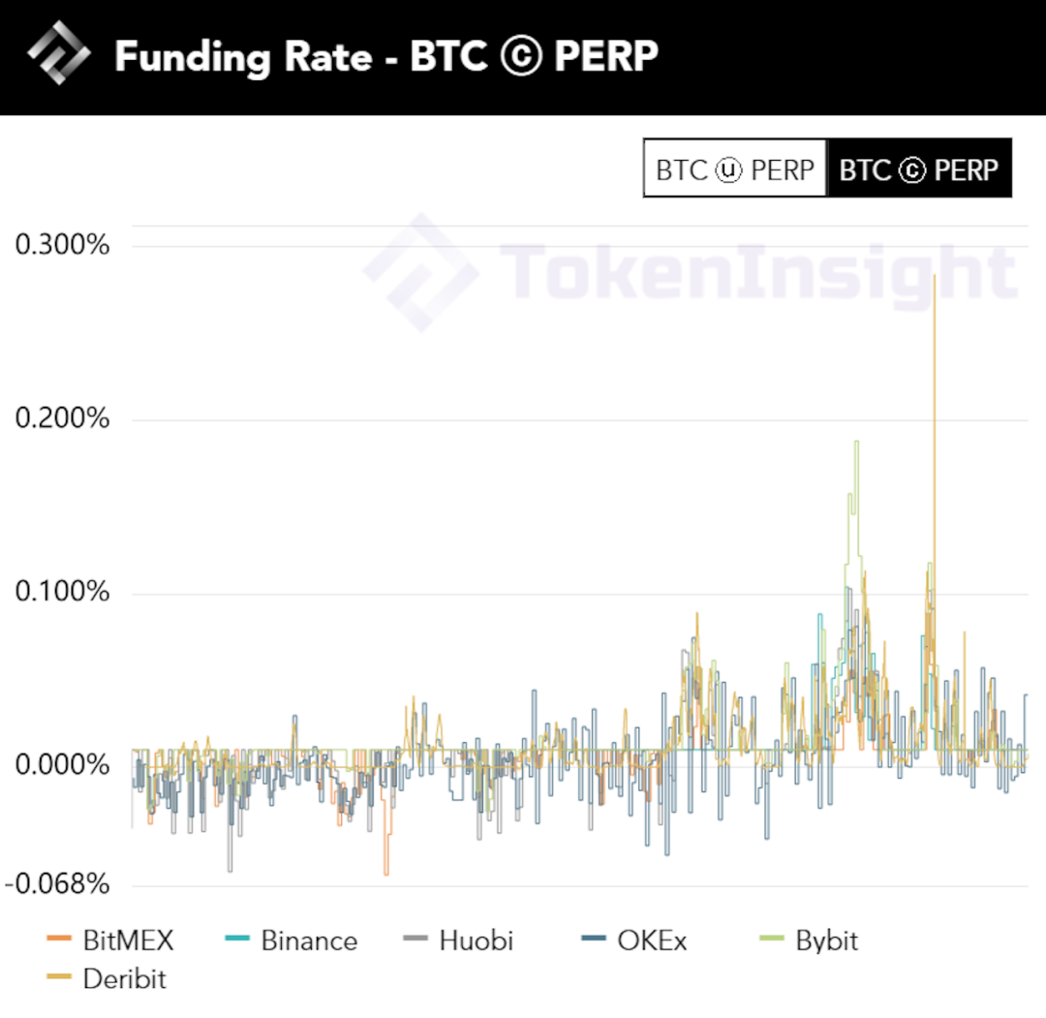Click the -0.068% y-axis minimum label

pyautogui.click(x=57, y=884)
